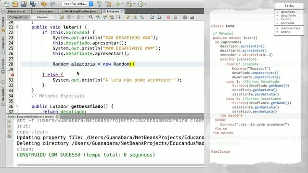Screen dimensions: 308x173
Task: Click the Debug Project icon
Action: pos(129,4)
